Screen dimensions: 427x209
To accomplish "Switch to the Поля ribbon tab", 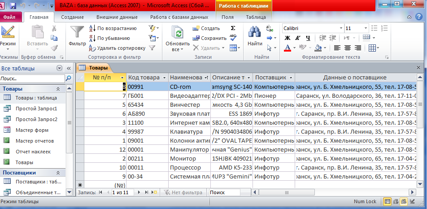I will (x=227, y=17).
